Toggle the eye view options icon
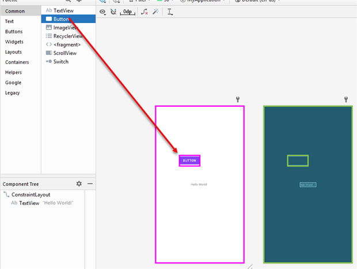Screen dimensions: 357x269 pos(102,12)
